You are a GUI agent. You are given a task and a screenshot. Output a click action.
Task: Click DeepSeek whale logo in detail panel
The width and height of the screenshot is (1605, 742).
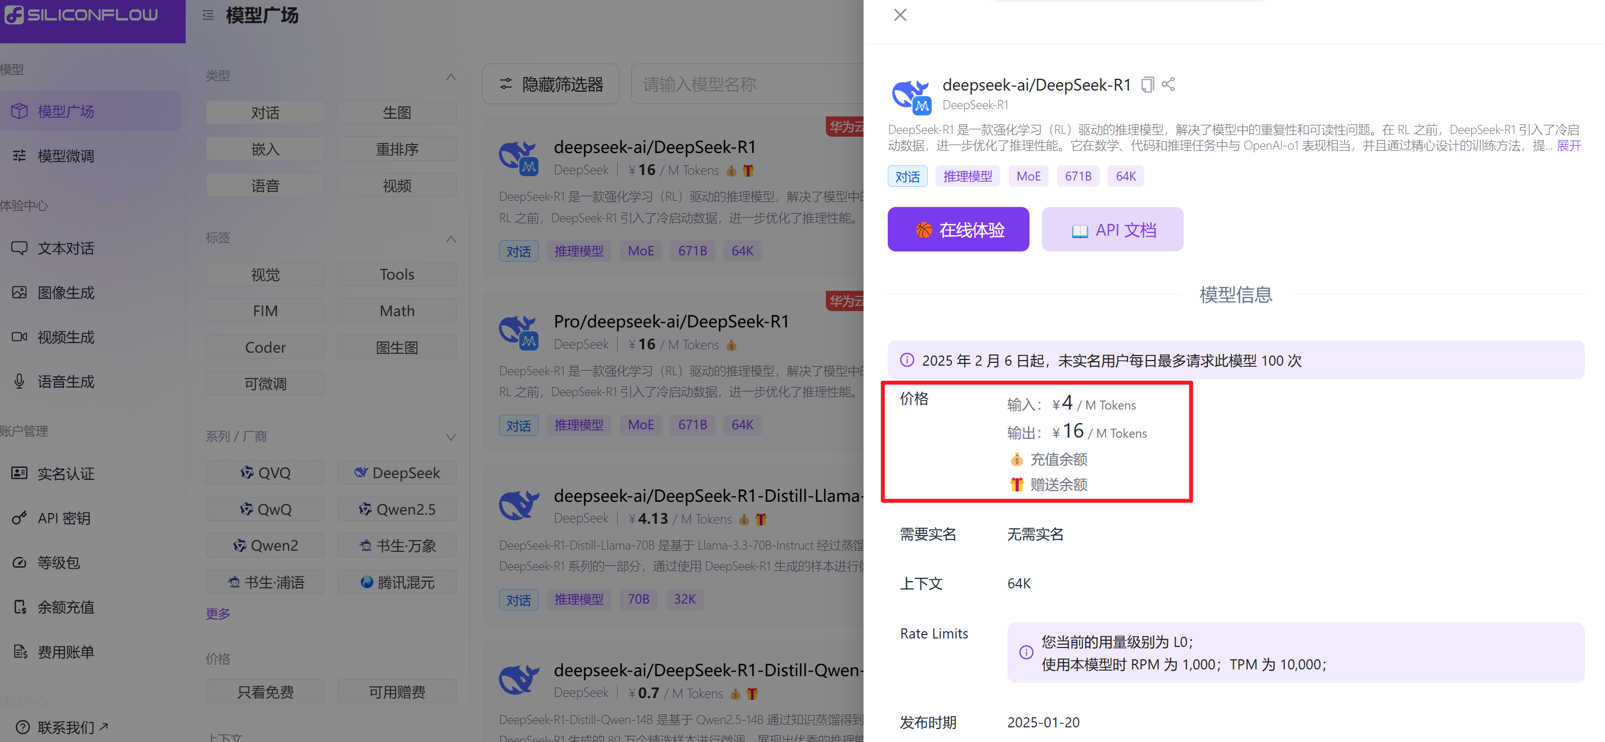coord(911,96)
